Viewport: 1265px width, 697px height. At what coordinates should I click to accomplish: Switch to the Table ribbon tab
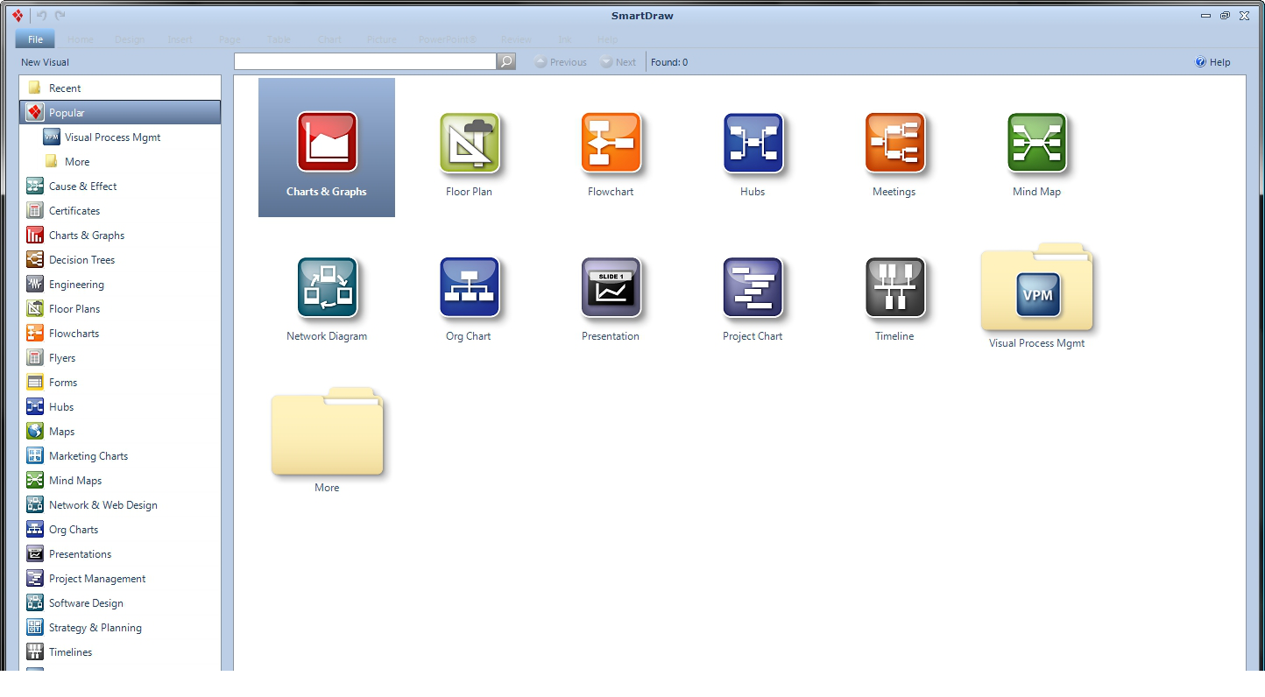click(279, 39)
